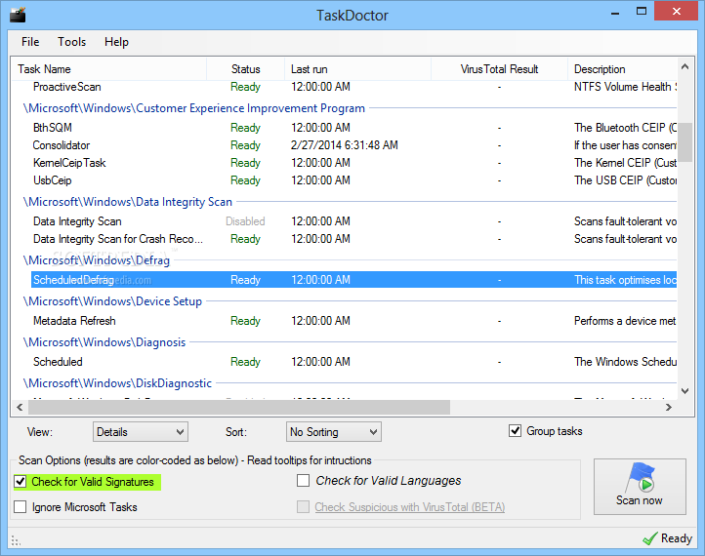Click \Microsoft\Windows\Device Setup group header
The width and height of the screenshot is (705, 556).
pos(113,300)
